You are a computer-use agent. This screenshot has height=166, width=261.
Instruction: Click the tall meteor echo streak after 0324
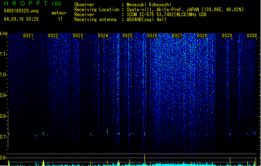coord(107,131)
